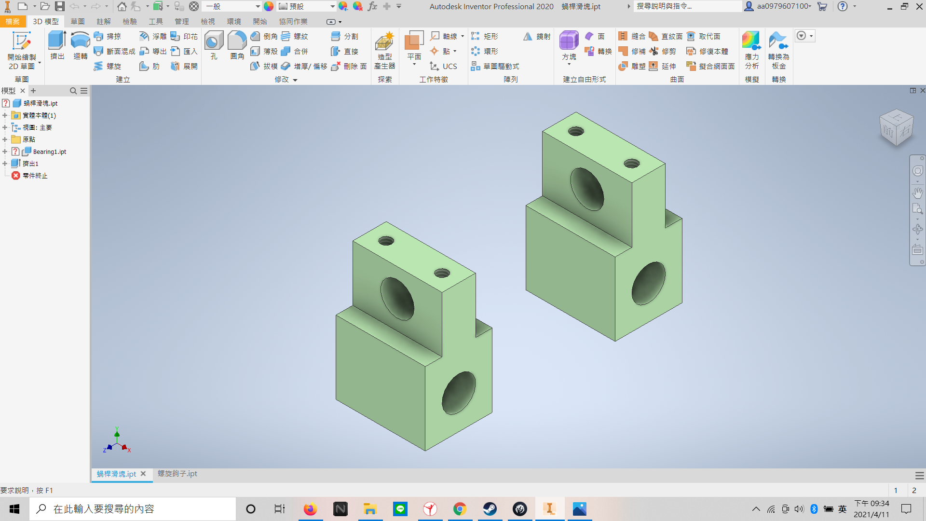Viewport: 926px width, 521px height.
Task: Switch to the 螺旋鉤子.ipt document tab
Action: (177, 474)
